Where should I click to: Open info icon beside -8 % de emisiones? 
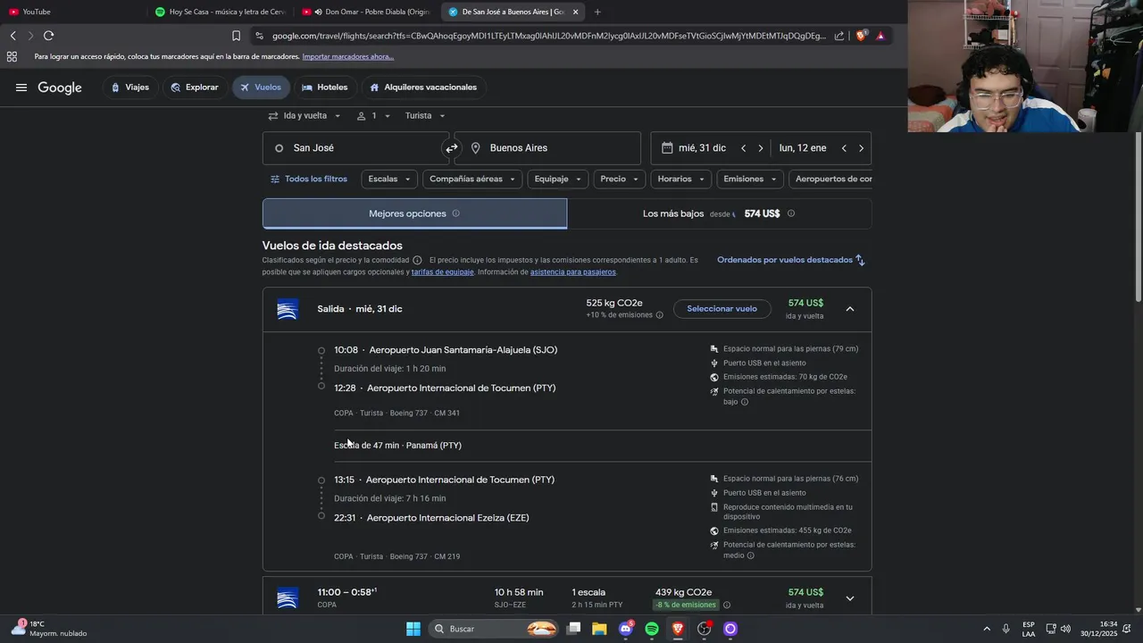point(727,605)
